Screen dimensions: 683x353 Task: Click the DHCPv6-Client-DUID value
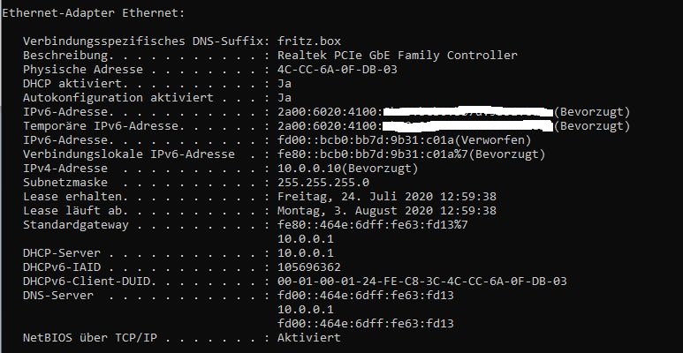[x=422, y=282]
